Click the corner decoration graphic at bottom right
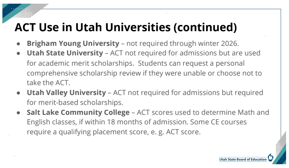Image resolution: width=289 pixels, height=168 pixels. 279,148
